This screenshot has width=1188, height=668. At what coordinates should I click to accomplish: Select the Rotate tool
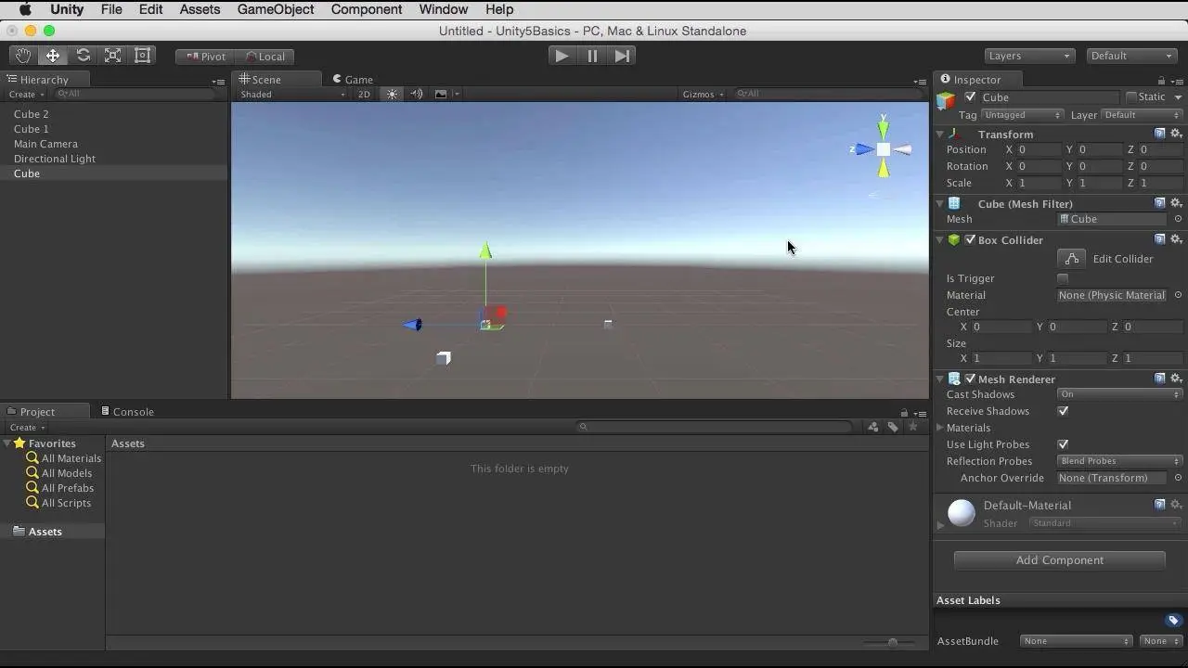[83, 56]
